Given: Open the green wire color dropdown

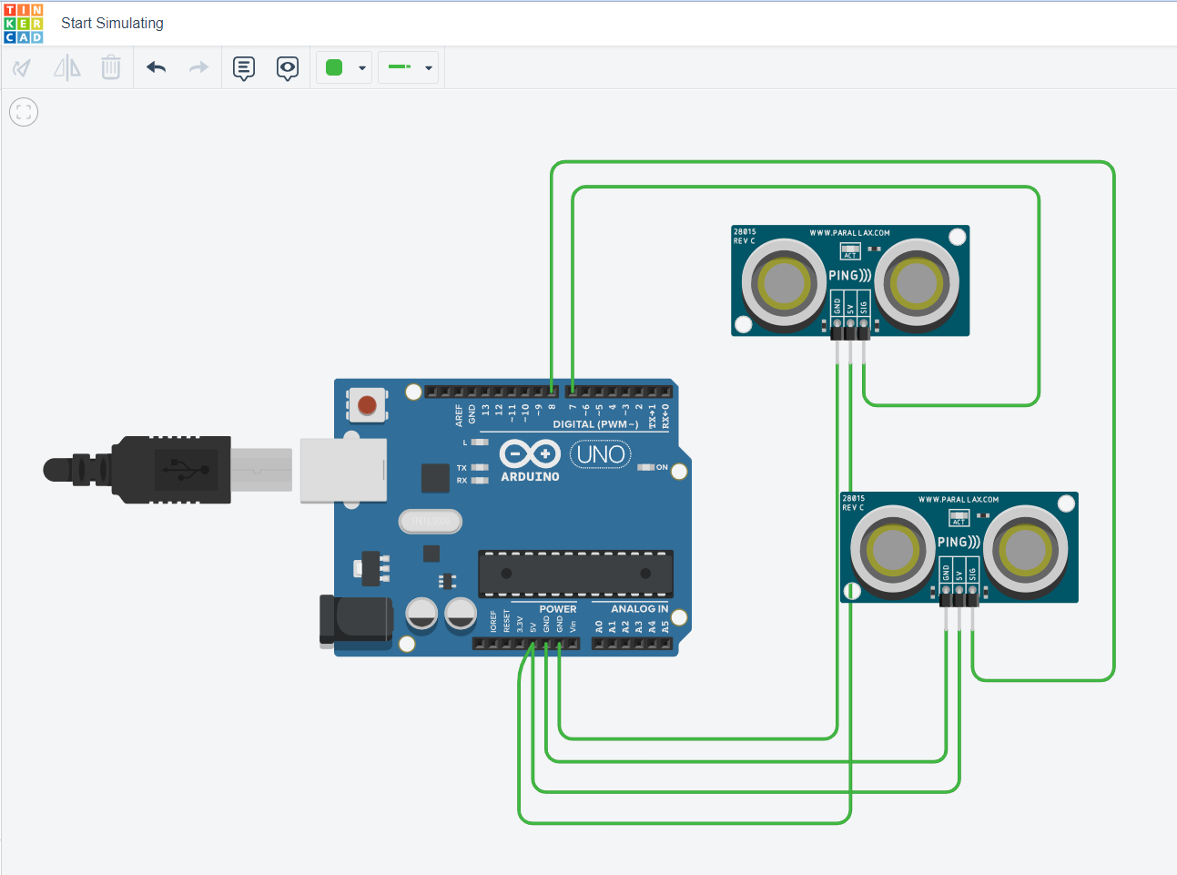Looking at the screenshot, I should coord(344,67).
